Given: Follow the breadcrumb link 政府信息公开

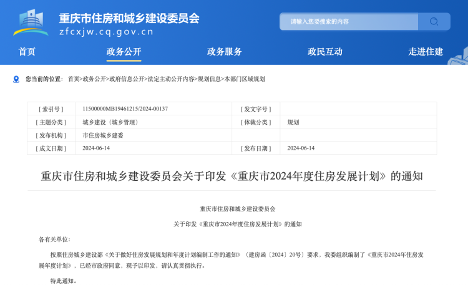Looking at the screenshot, I should [127, 79].
